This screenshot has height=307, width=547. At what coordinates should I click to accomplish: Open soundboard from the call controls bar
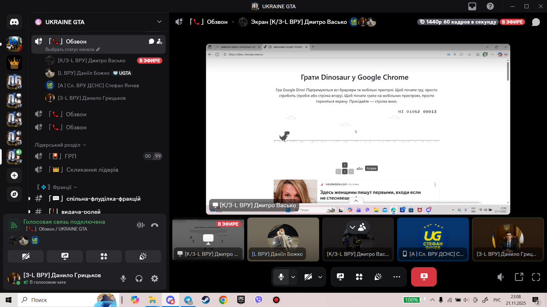tap(378, 277)
